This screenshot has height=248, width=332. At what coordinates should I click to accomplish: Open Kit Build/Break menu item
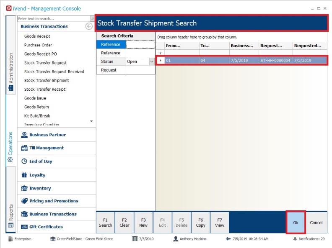click(x=37, y=116)
